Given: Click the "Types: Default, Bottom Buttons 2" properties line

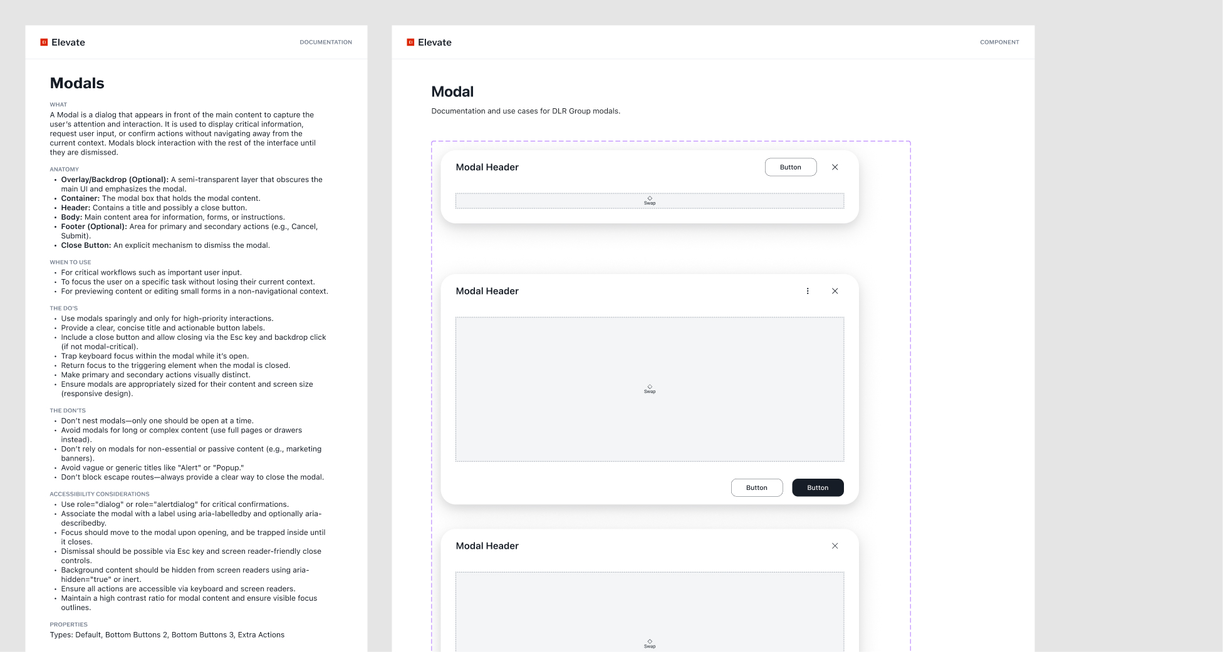Looking at the screenshot, I should [x=167, y=635].
